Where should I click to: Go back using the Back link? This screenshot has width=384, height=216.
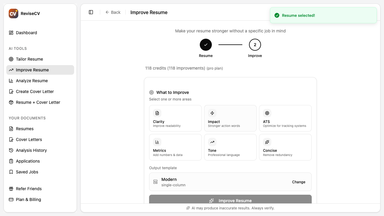113,12
